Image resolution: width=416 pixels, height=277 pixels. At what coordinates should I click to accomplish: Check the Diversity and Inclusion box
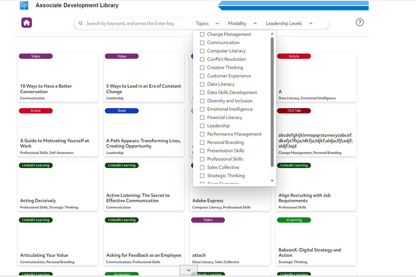tap(202, 101)
